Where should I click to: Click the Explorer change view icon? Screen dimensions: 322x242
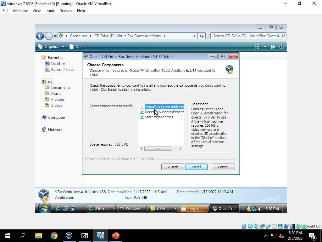pyautogui.click(x=257, y=47)
